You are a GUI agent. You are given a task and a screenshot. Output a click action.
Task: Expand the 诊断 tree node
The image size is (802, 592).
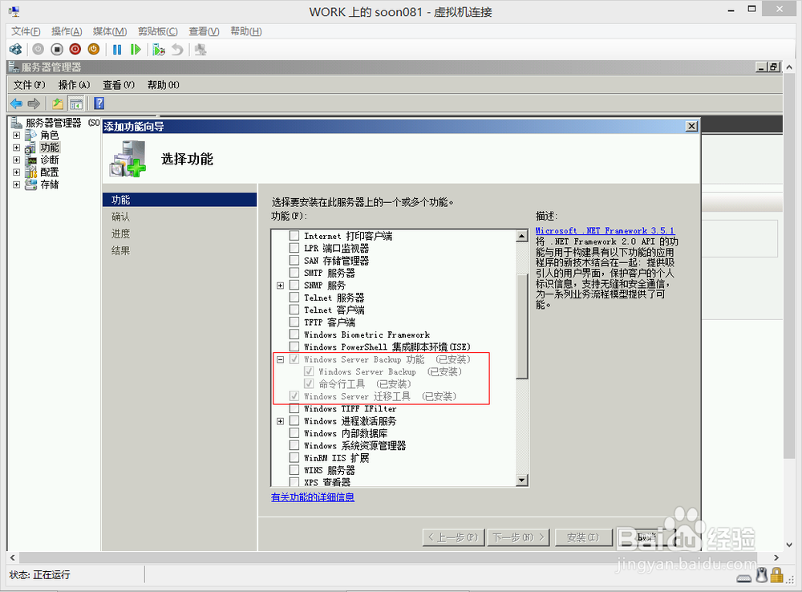(16, 160)
